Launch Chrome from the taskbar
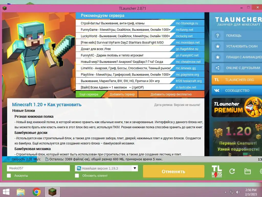262x197 pixels. (37, 192)
